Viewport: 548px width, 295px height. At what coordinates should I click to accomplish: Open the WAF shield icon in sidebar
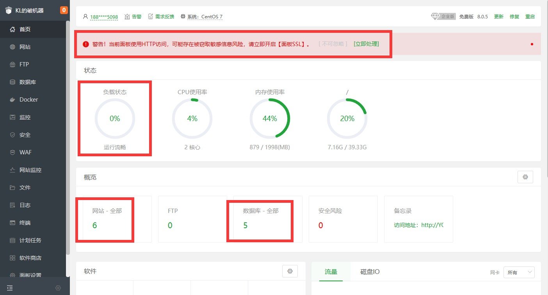12,152
